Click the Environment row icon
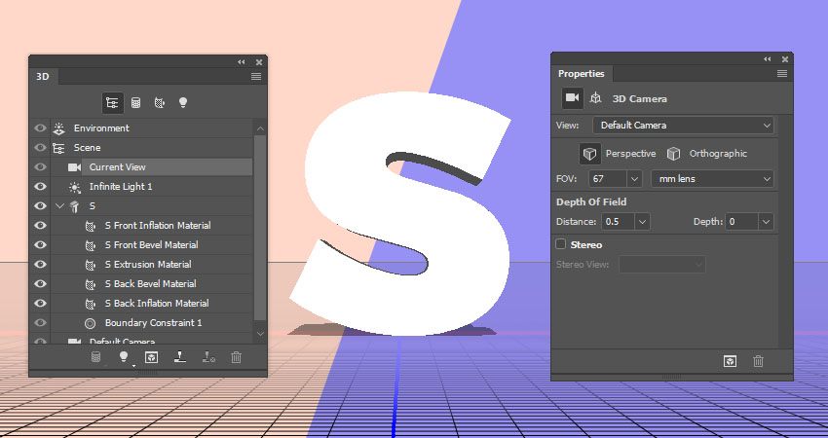The image size is (828, 438). (x=58, y=128)
